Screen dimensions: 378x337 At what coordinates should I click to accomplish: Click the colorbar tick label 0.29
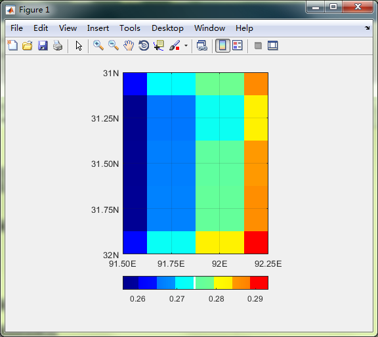tap(255, 299)
